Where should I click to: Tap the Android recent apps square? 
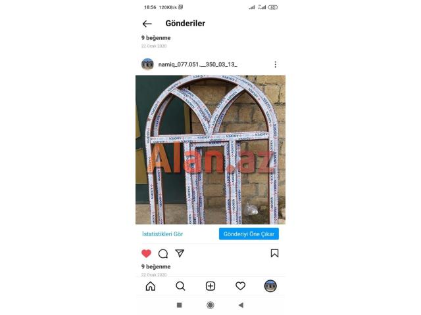(x=180, y=305)
